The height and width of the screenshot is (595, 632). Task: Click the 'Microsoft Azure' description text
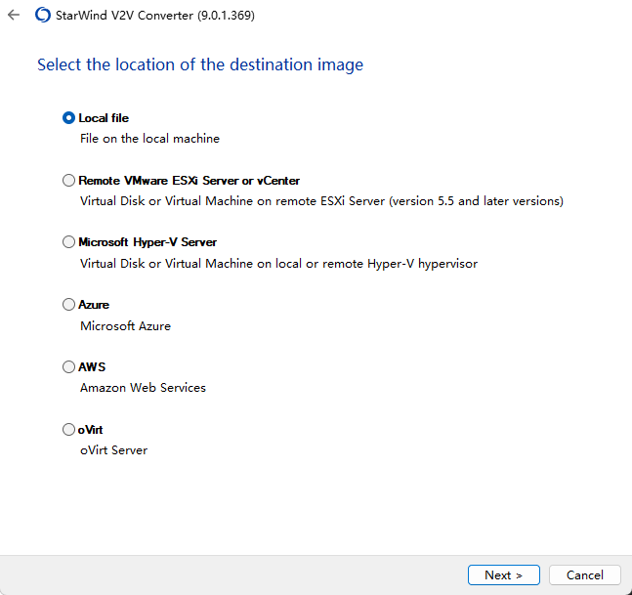[x=125, y=326]
